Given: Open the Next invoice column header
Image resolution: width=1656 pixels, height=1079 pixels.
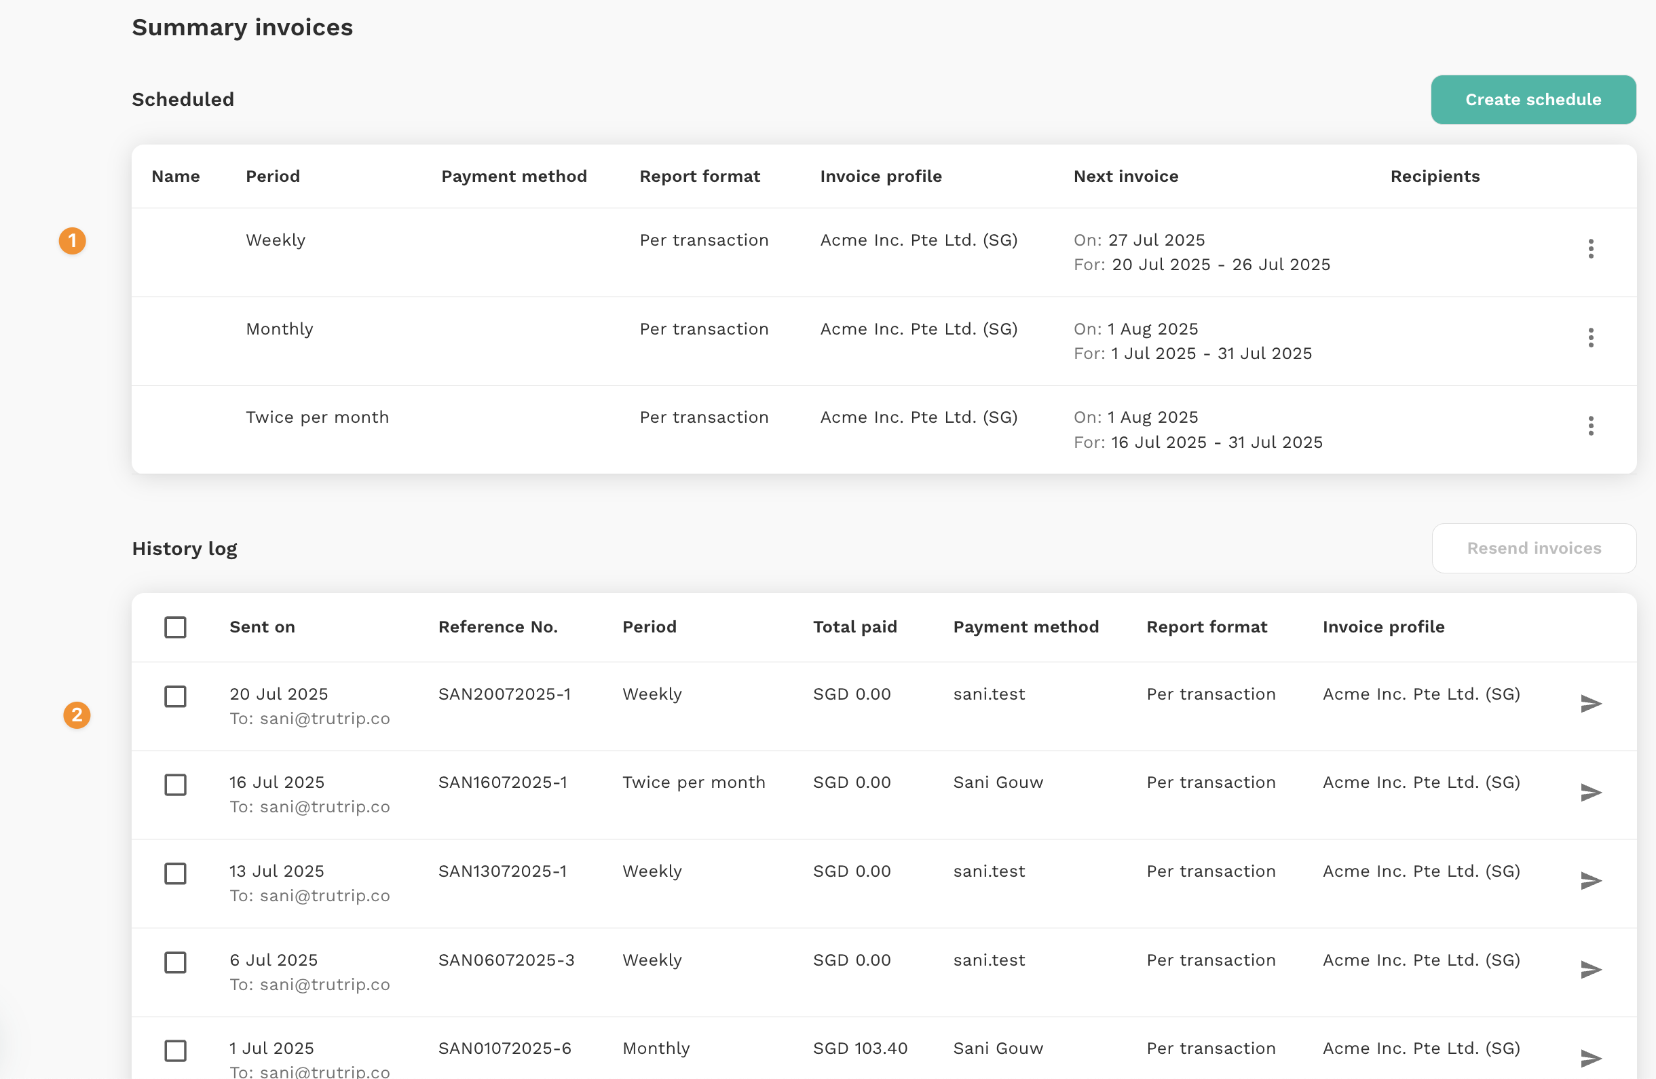Looking at the screenshot, I should 1126,176.
